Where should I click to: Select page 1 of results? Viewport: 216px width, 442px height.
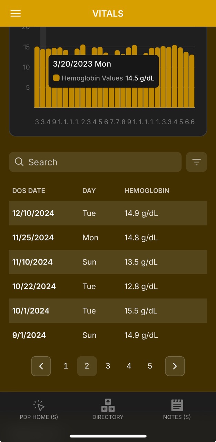pos(66,366)
